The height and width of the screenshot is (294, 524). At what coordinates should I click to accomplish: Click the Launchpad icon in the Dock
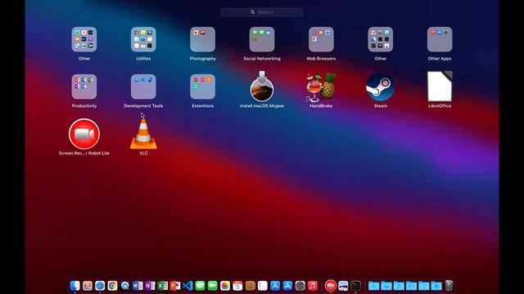[x=88, y=286]
